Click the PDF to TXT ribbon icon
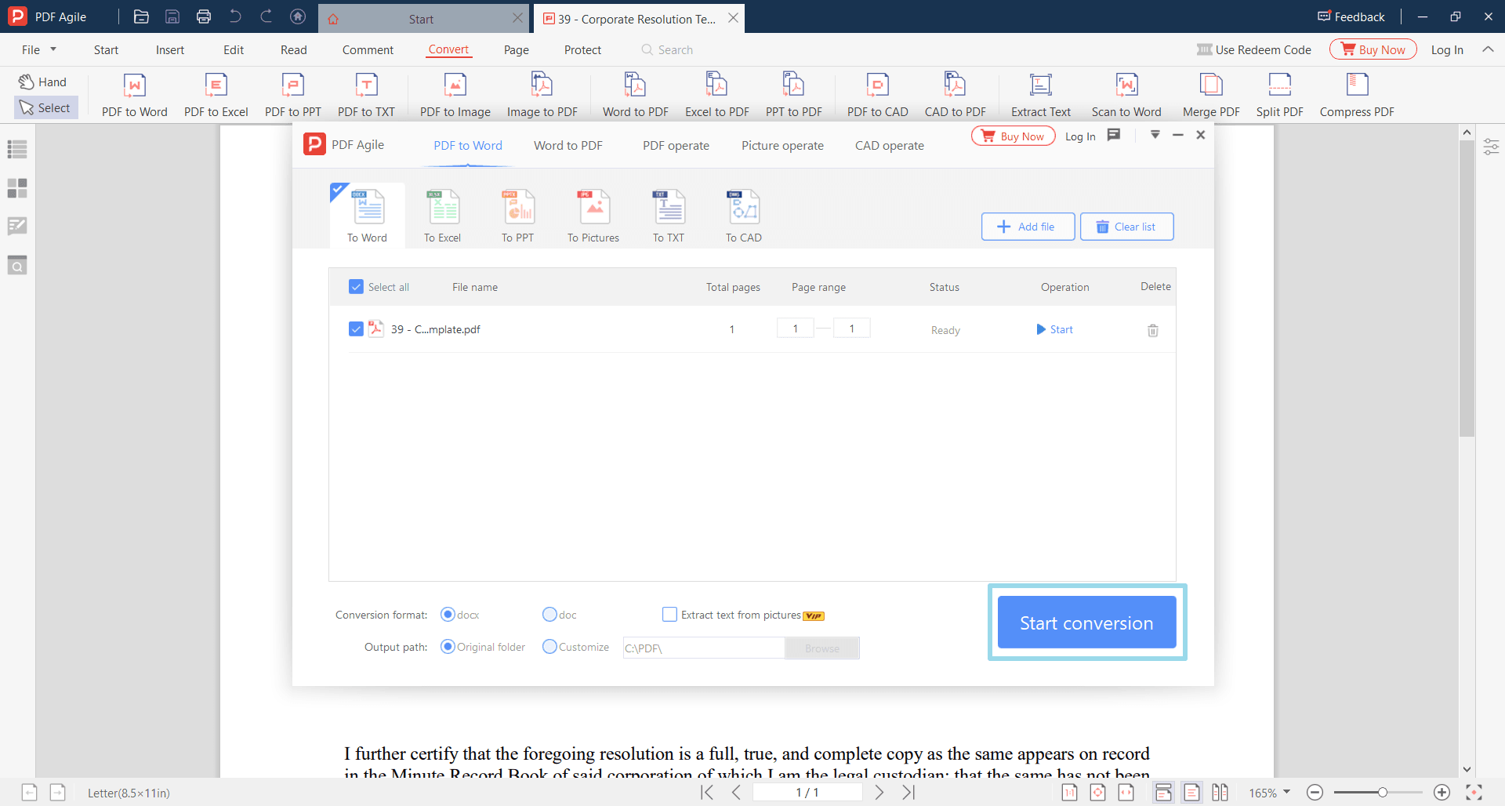The width and height of the screenshot is (1505, 806). click(366, 95)
